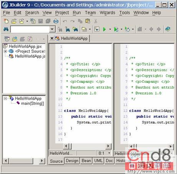
Task: Click the Refresh icon in project pane
Action: coord(30,39)
